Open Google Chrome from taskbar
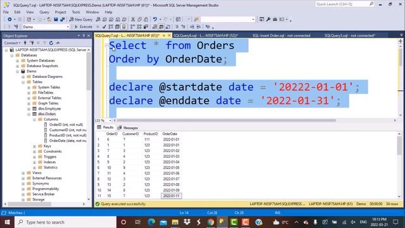This screenshot has width=405, height=228. [211, 222]
